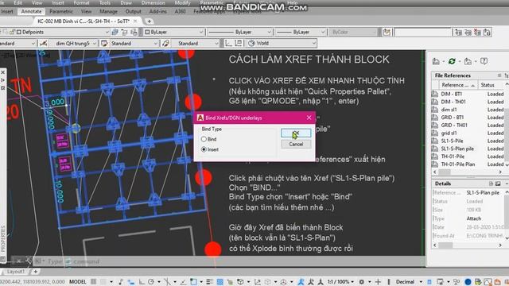509x286 pixels.
Task: Open annotation scale 1:1 / 100% menu
Action: tap(340, 282)
